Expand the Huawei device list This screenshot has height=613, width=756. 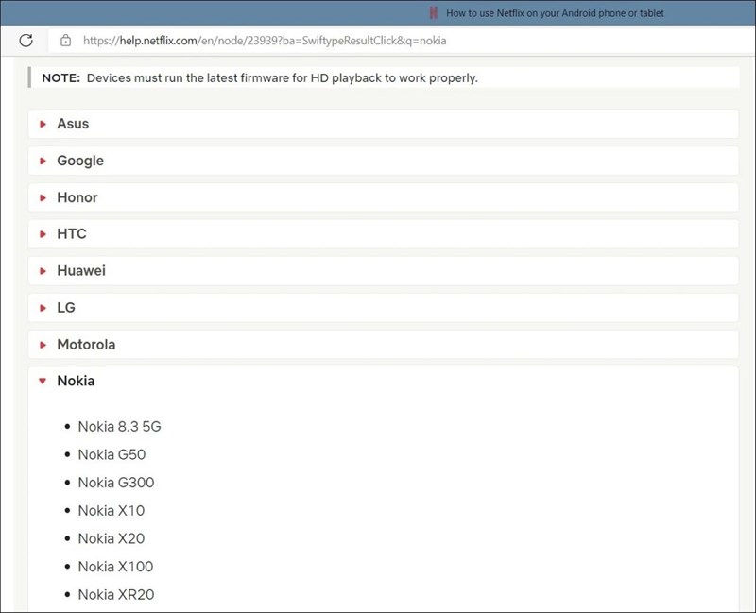[384, 271]
